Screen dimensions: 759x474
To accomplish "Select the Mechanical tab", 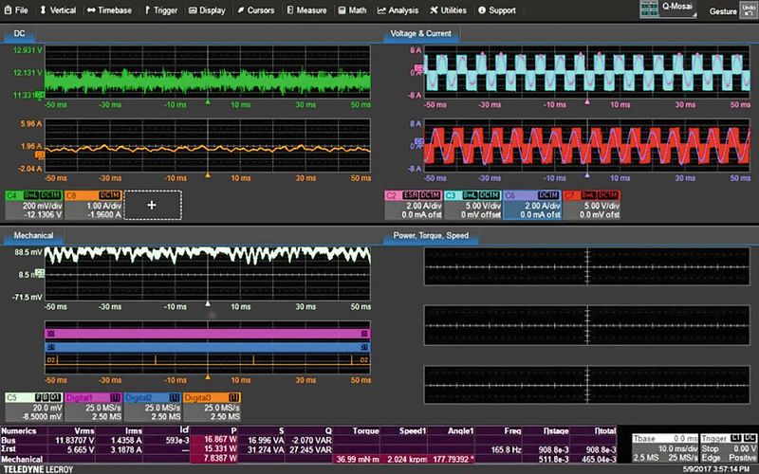I will 32,235.
